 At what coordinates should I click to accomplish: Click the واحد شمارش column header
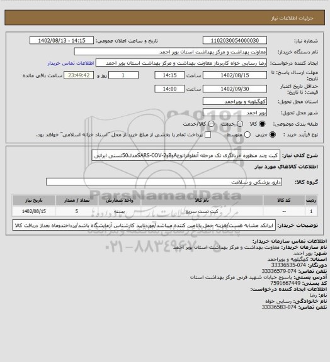(120, 200)
